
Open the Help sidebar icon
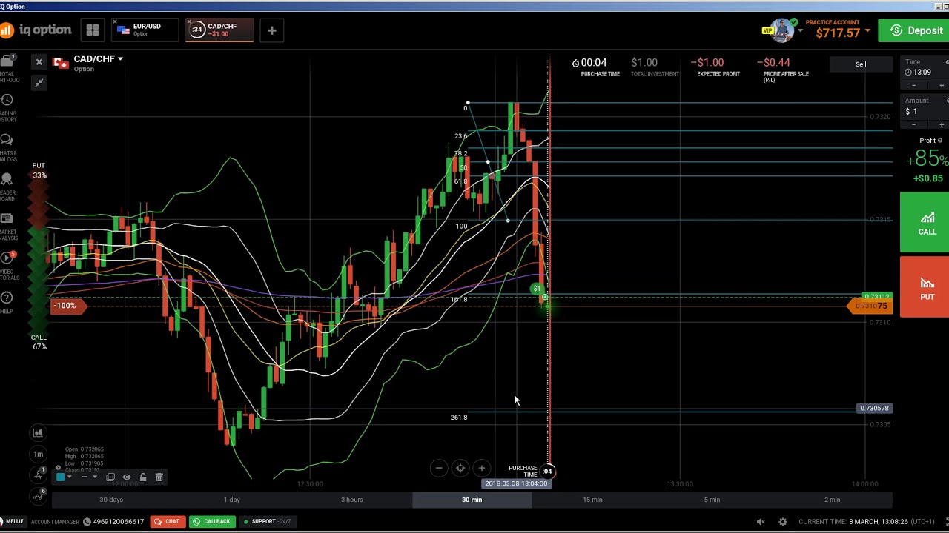coord(7,301)
